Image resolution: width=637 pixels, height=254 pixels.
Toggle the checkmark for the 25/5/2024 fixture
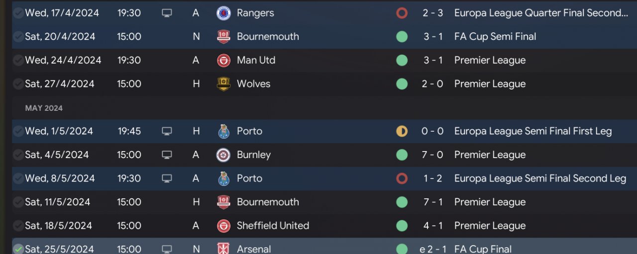tap(18, 249)
